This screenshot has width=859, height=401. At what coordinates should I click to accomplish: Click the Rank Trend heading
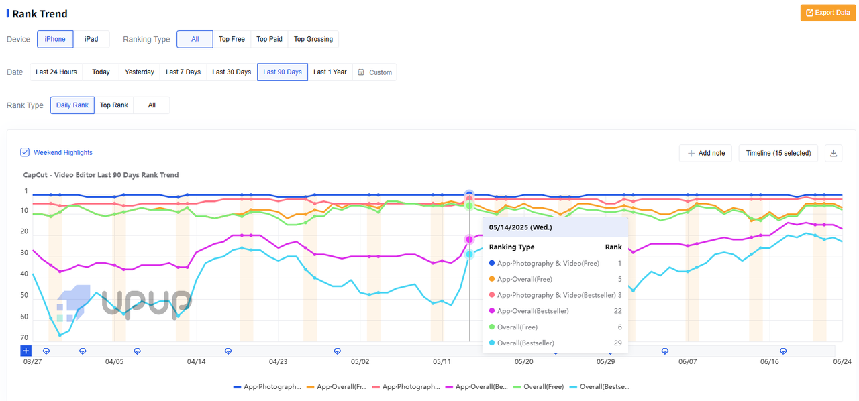tap(40, 13)
